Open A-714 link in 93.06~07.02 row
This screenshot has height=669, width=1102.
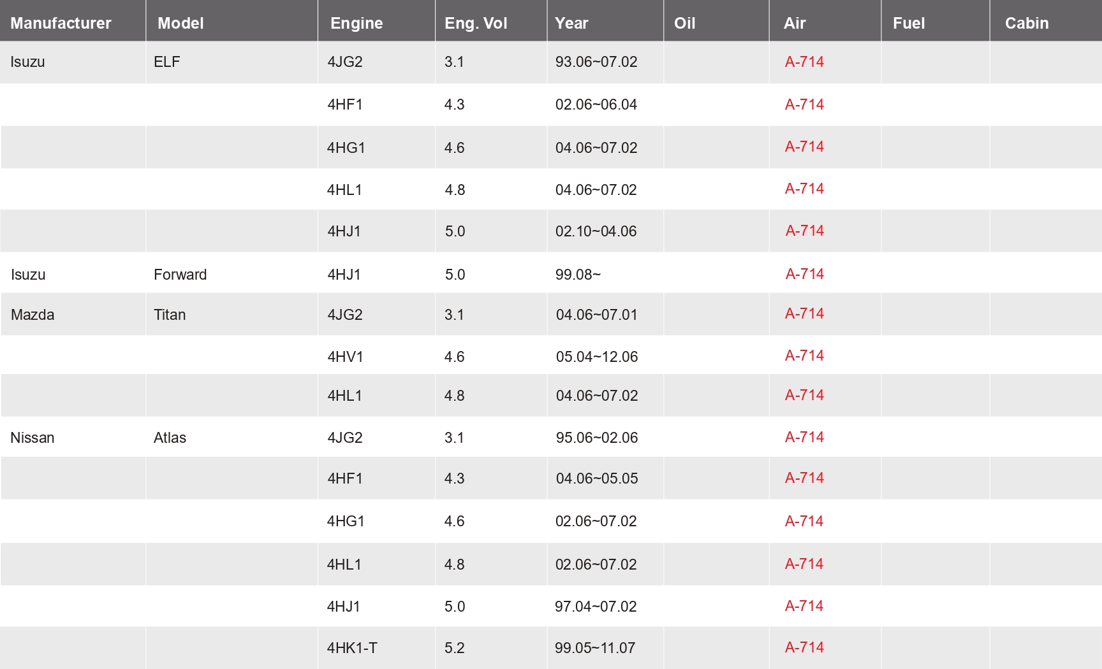(804, 62)
